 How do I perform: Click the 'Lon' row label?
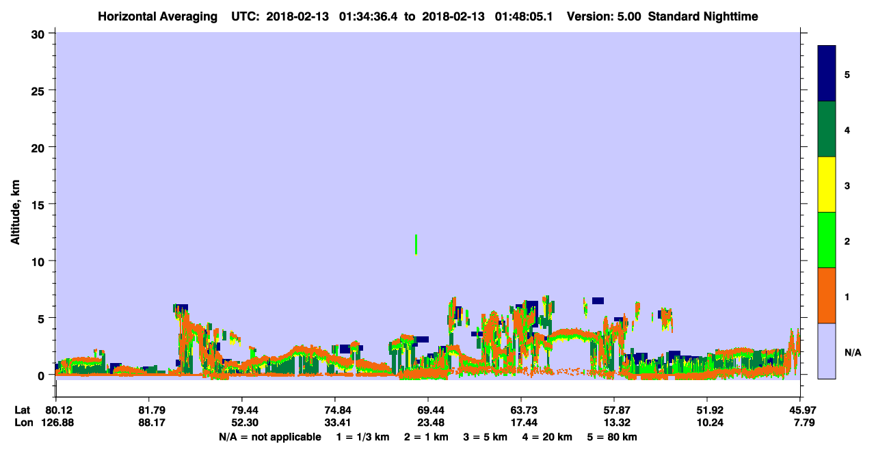23,423
